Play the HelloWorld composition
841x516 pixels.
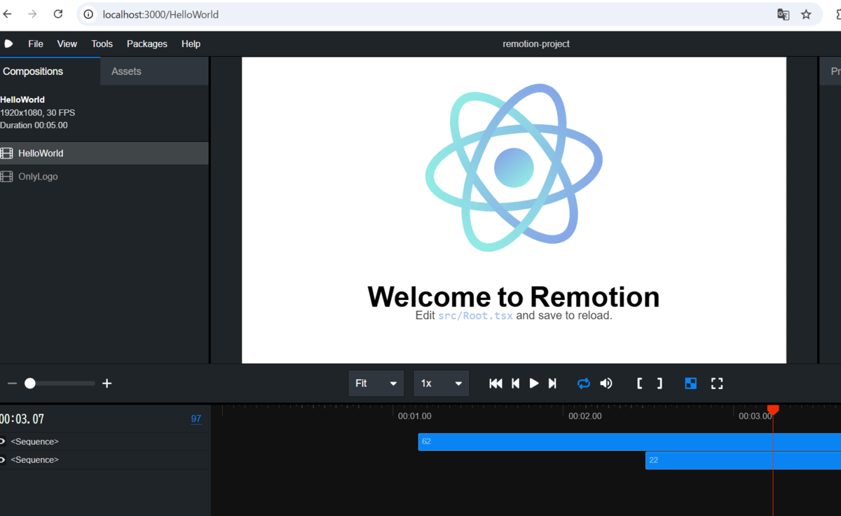click(x=534, y=383)
